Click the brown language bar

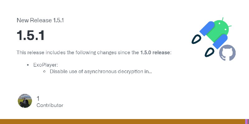click(x=123, y=122)
